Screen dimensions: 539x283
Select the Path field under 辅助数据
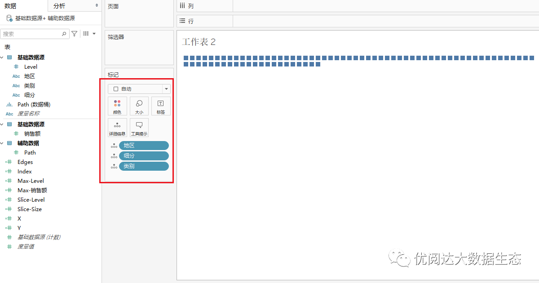(x=30, y=153)
